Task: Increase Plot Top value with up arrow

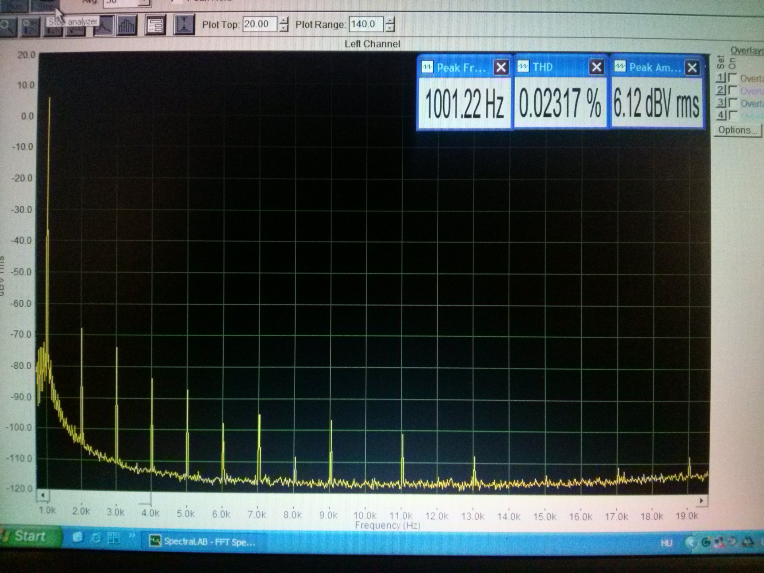Action: tap(283, 21)
